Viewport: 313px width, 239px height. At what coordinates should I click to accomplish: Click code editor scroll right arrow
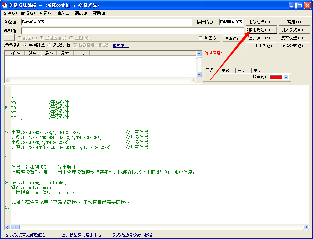pyautogui.click(x=306, y=227)
